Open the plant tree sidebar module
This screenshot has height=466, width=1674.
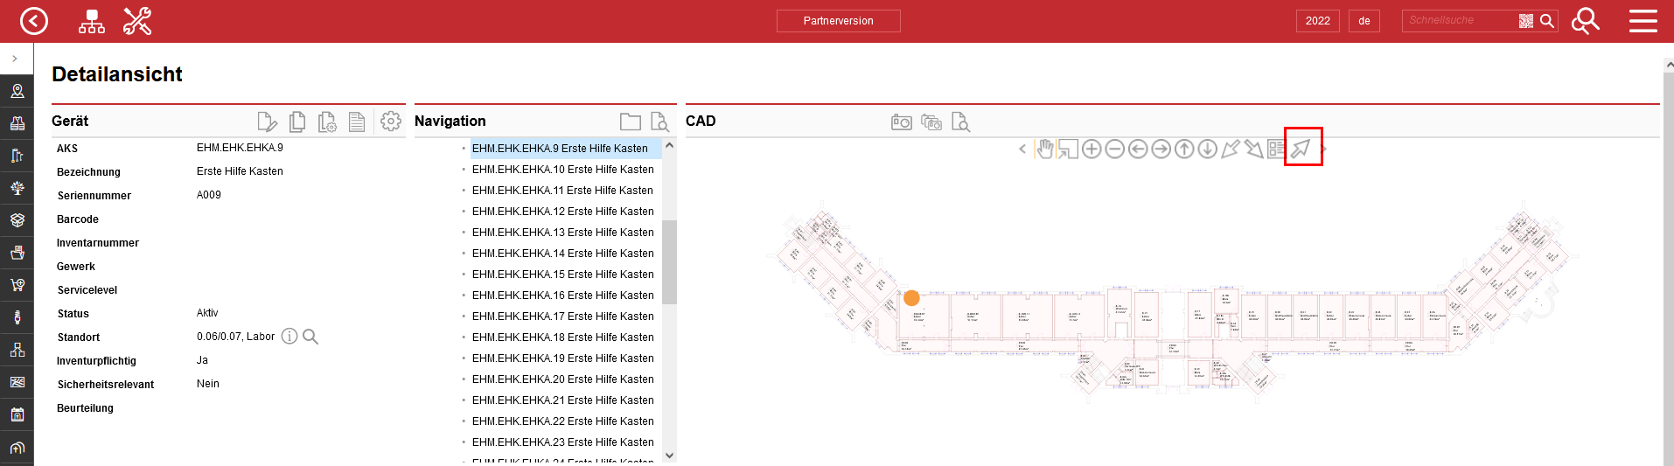17,188
